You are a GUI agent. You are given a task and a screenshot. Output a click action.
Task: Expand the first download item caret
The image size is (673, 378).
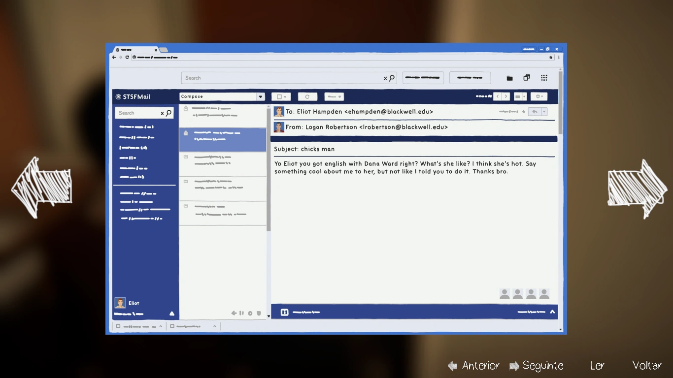coord(161,326)
